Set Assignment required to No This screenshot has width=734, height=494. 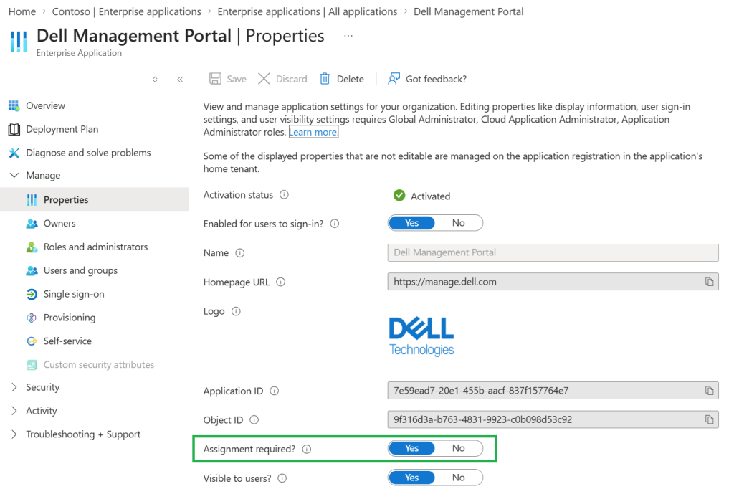459,448
